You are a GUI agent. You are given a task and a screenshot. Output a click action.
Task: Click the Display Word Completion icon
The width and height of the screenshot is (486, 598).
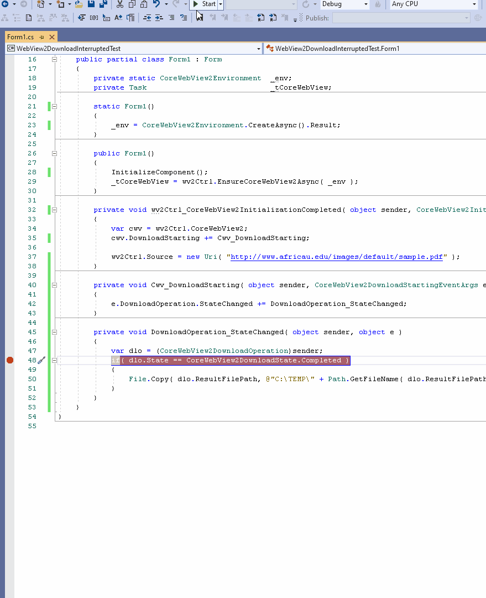118,18
